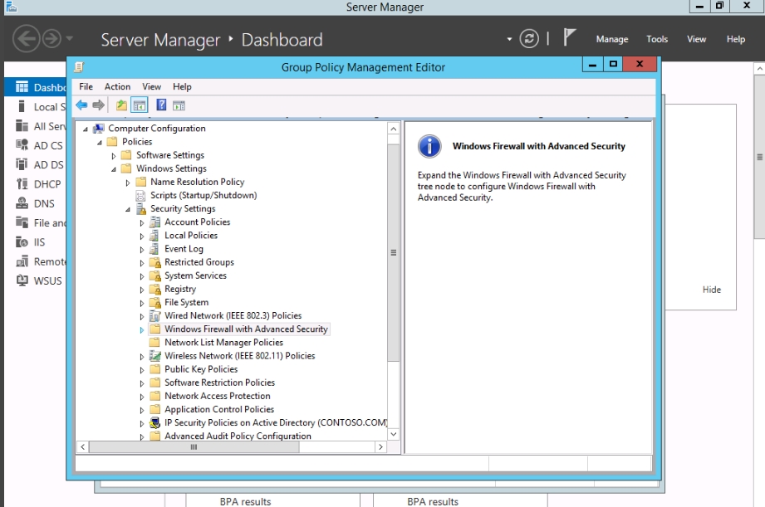Open the Help menu in editor
Viewport: 765px width, 507px height.
point(182,86)
